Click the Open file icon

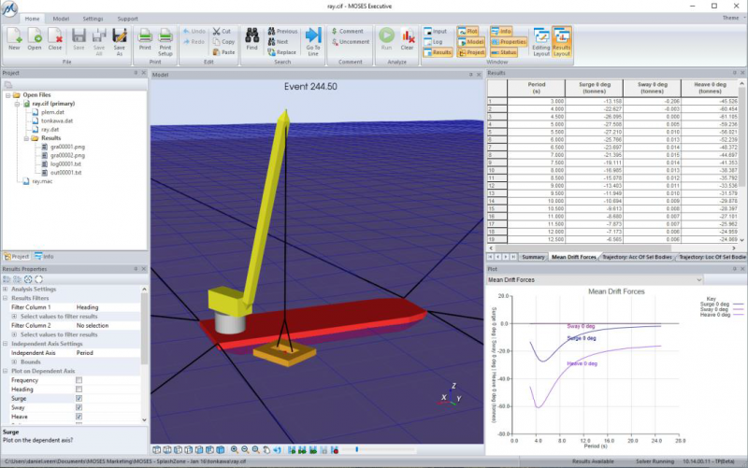(x=35, y=36)
